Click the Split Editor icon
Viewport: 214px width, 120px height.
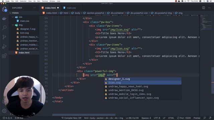pos(204,8)
